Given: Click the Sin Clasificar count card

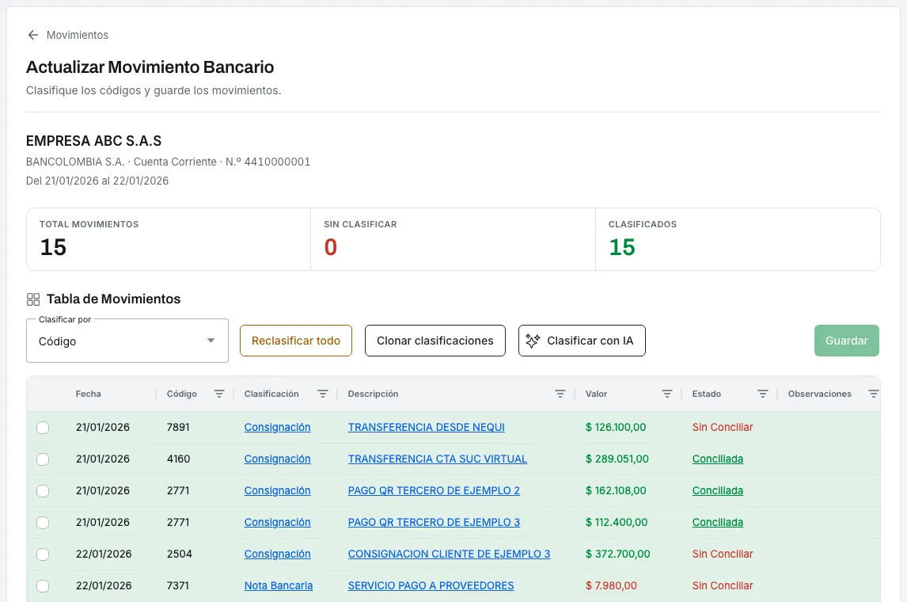Looking at the screenshot, I should pyautogui.click(x=453, y=240).
